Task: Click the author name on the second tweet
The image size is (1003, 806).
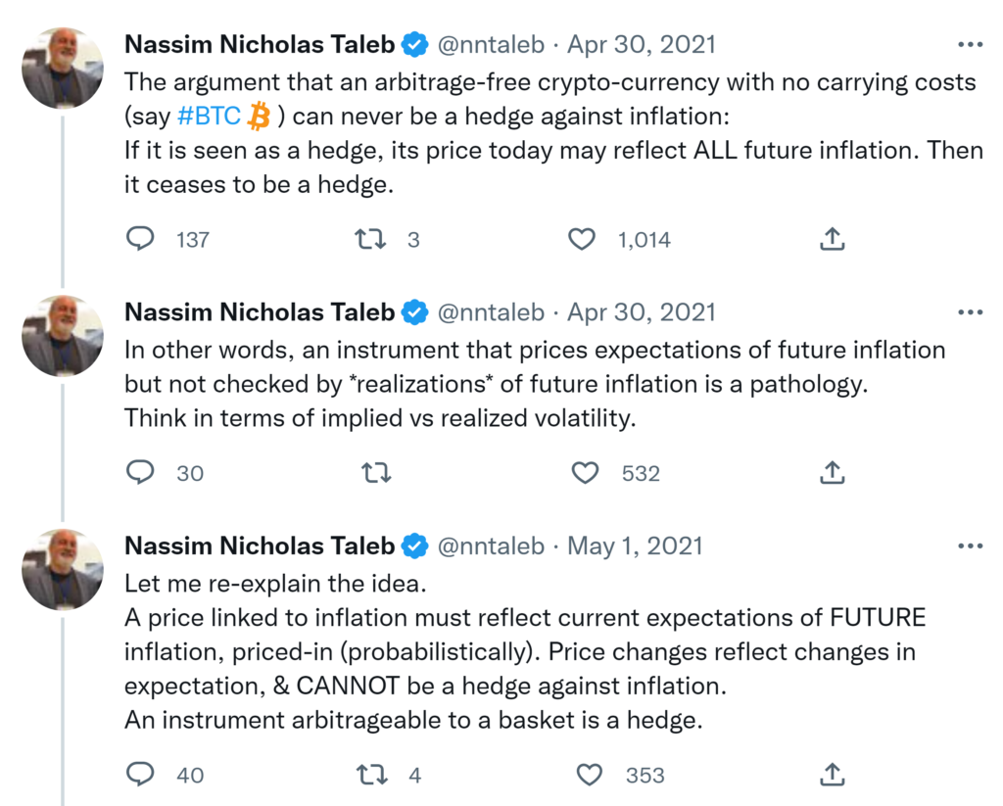Action: (x=260, y=311)
